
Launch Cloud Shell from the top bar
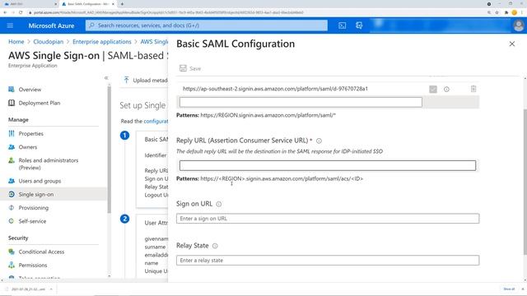tap(343, 25)
